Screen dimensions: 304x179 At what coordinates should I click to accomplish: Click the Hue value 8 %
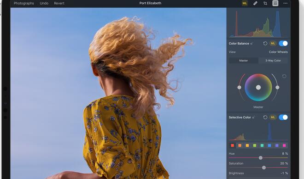click(x=285, y=154)
